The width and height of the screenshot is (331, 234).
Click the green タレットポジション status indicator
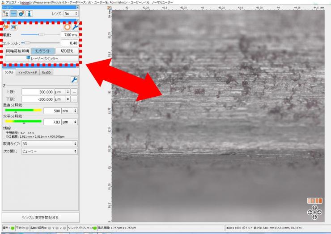click(x=95, y=228)
